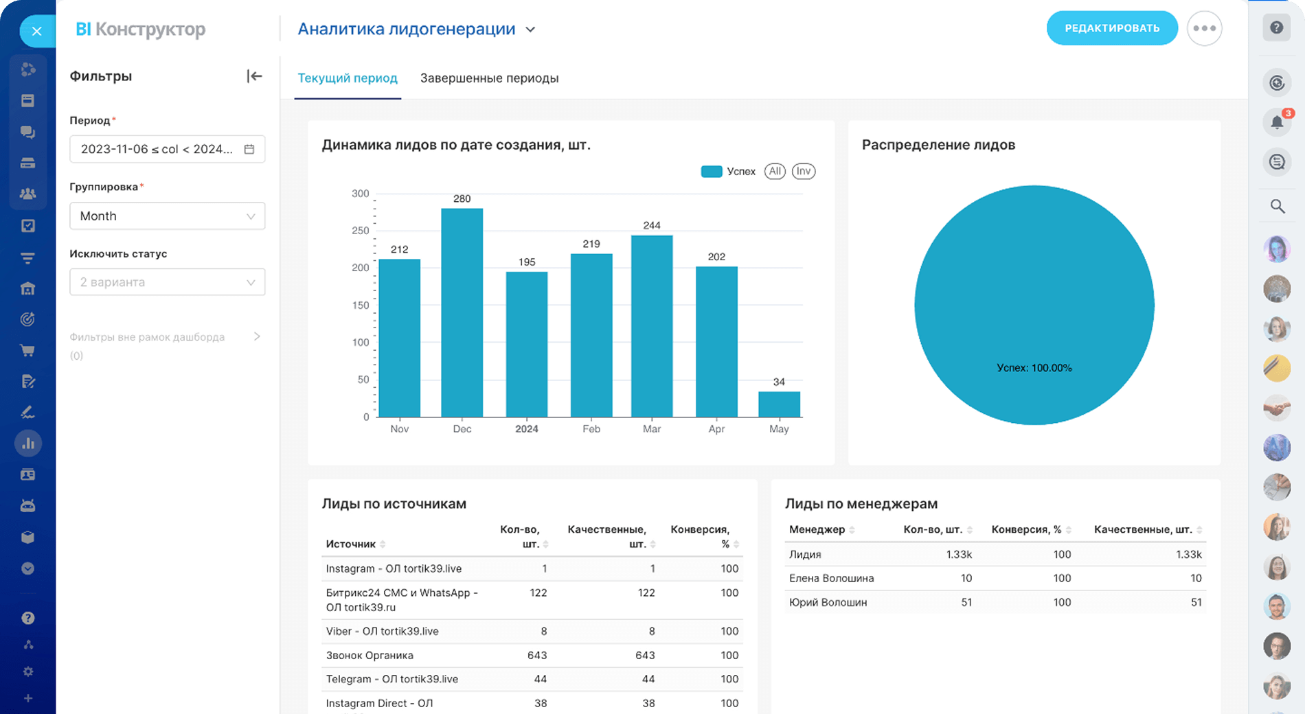Toggle the Inv legend selector in the chart
This screenshot has height=714, width=1305.
tap(803, 172)
